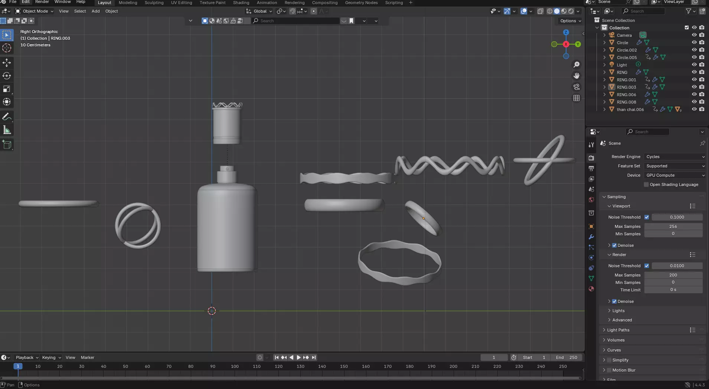Select the Measure tool
The height and width of the screenshot is (389, 709).
pos(7,130)
